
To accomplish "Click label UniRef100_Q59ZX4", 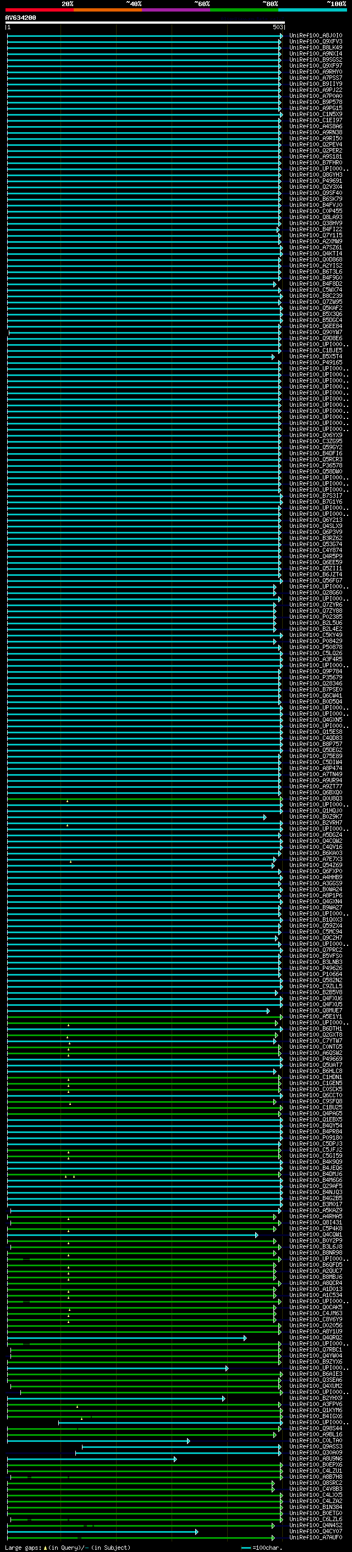I will point(315,926).
